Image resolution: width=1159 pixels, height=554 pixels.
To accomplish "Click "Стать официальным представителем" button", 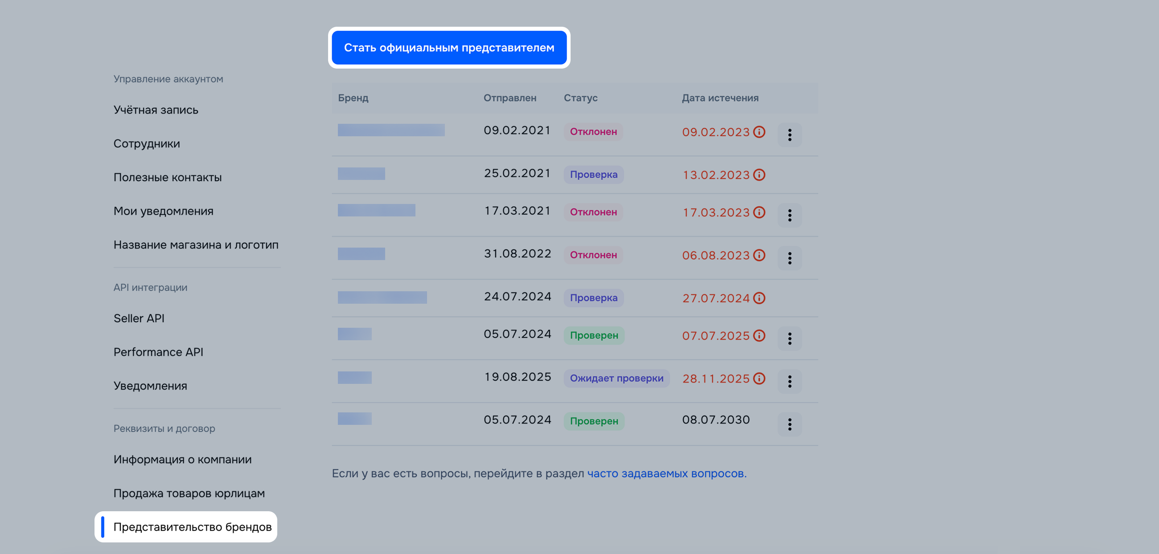I will 448,48.
